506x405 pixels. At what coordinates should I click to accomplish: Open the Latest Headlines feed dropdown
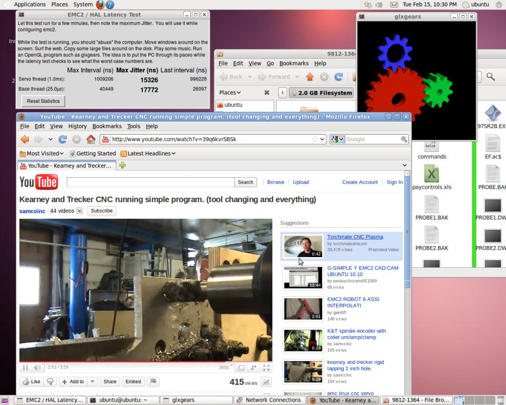coord(148,153)
